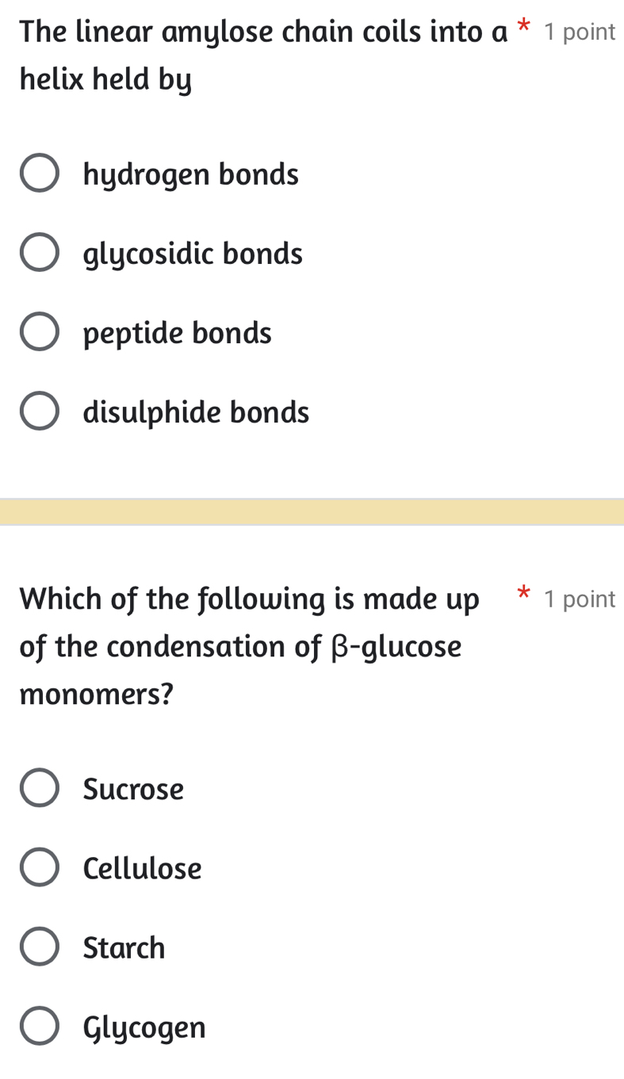Screen dimensions: 624x1079
Task: Click the Sucrose answer text
Action: click(x=133, y=788)
